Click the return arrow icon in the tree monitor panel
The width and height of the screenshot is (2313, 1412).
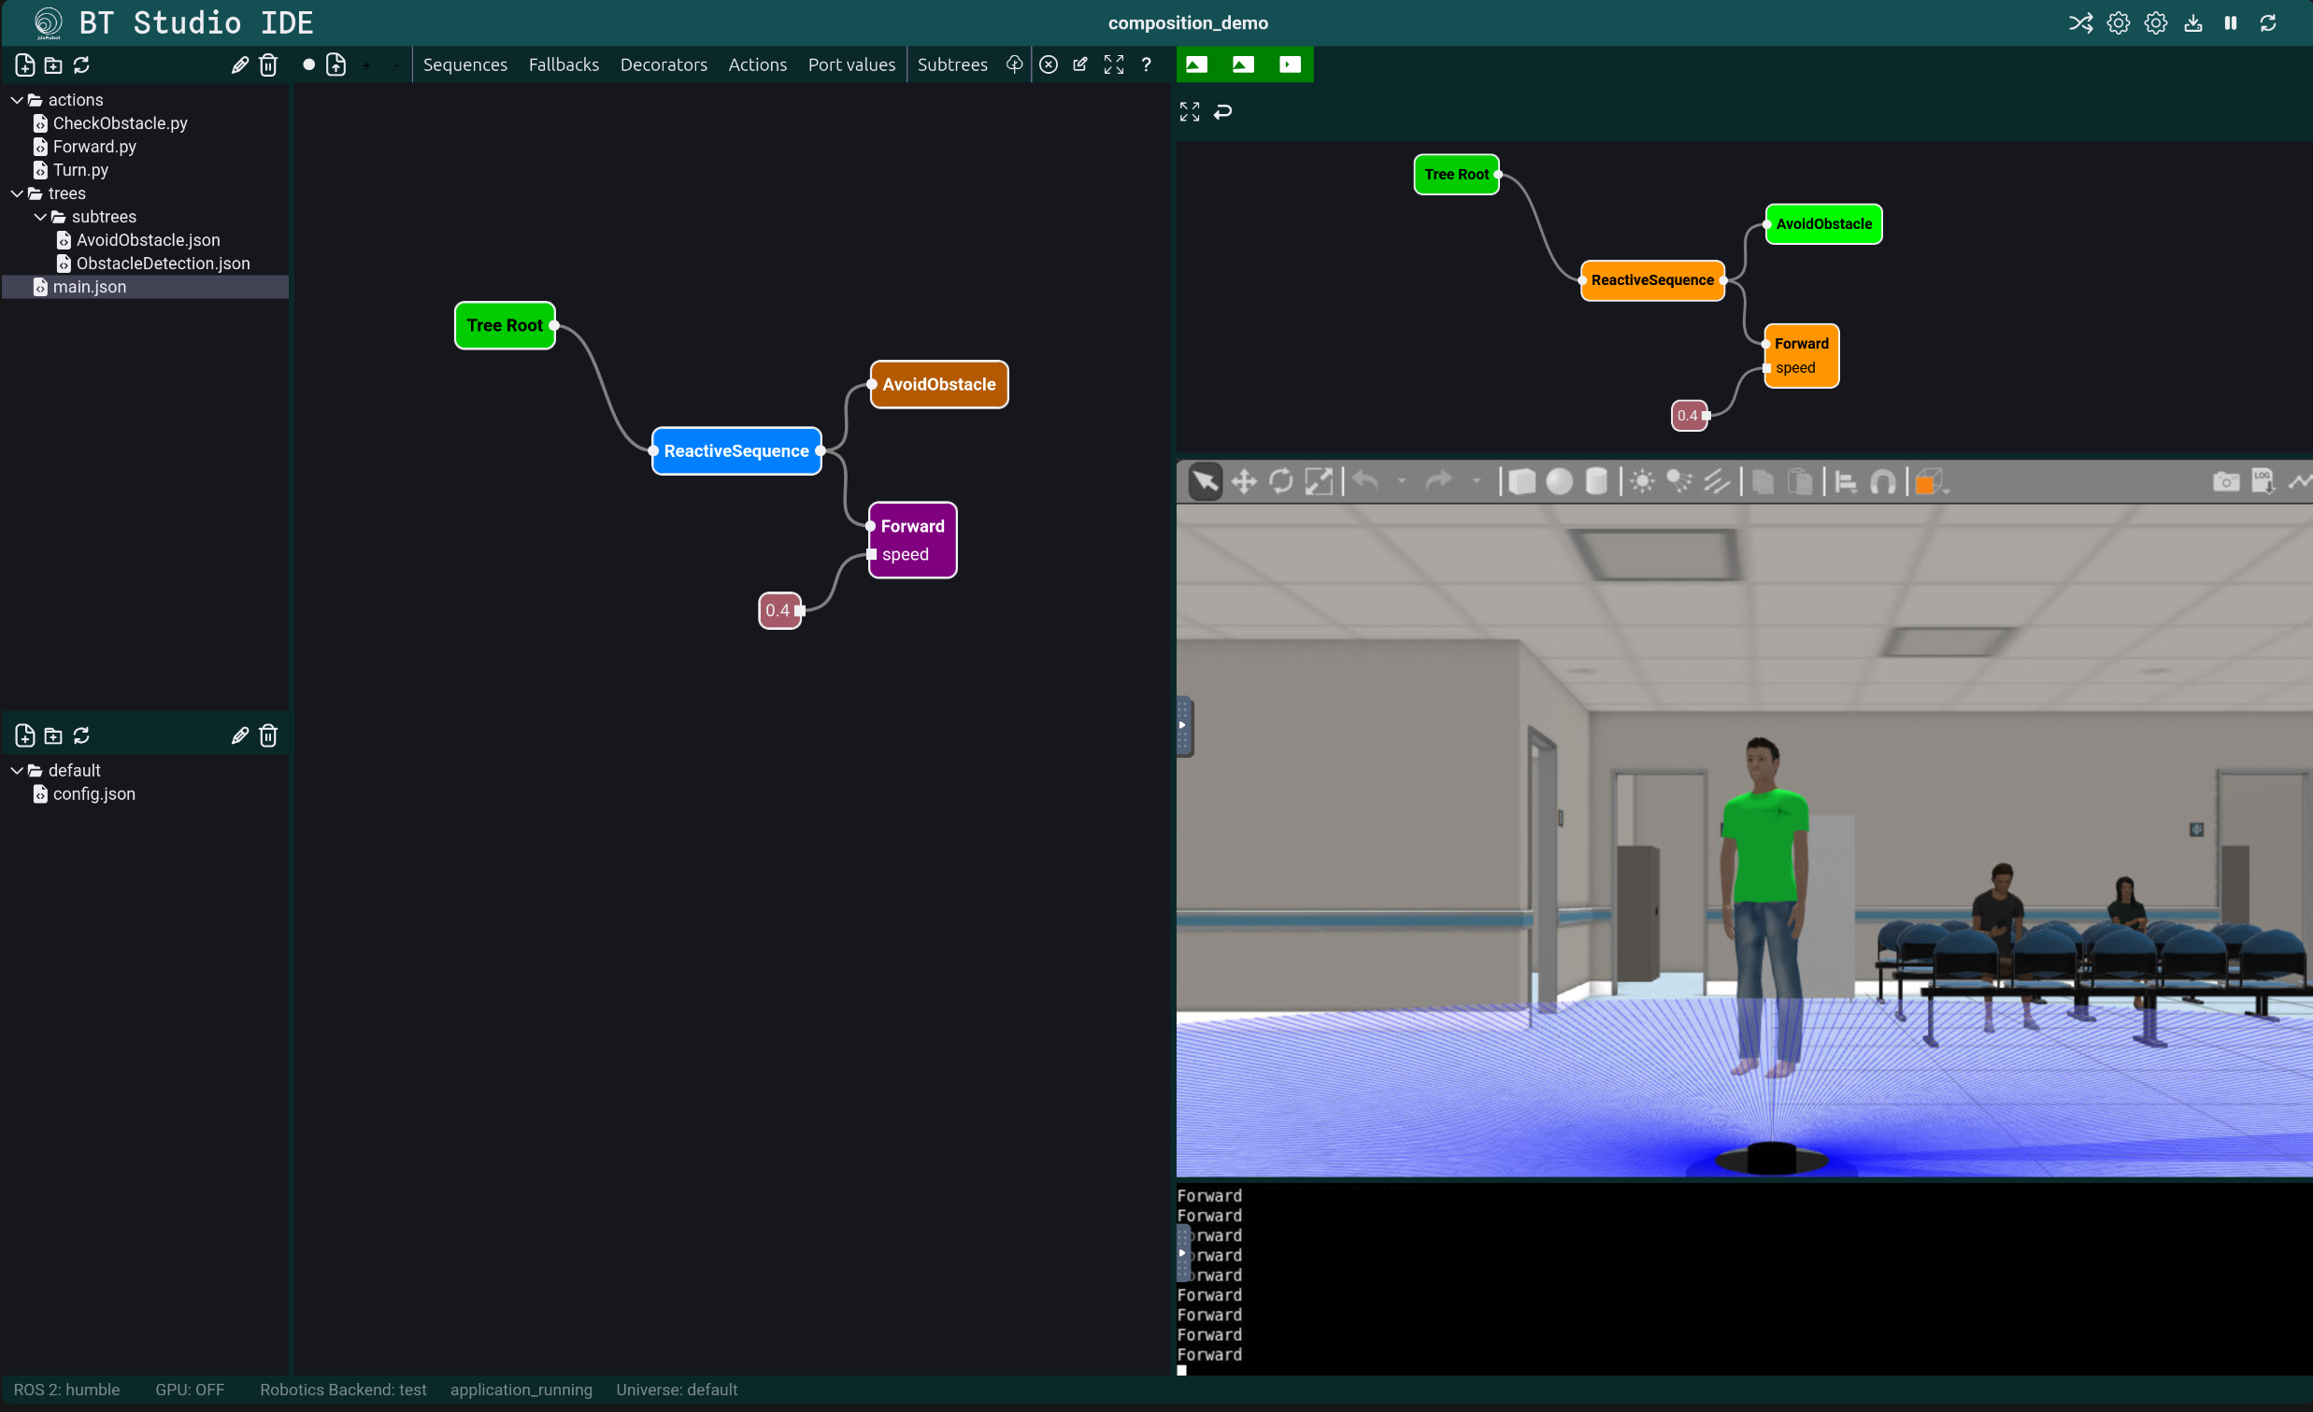1222,112
